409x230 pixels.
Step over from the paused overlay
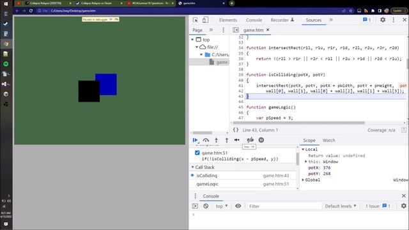pos(116,19)
